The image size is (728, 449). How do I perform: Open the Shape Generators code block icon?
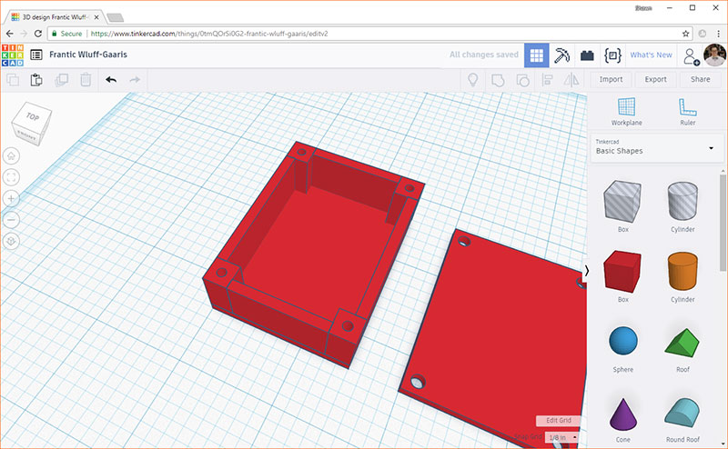[x=612, y=55]
